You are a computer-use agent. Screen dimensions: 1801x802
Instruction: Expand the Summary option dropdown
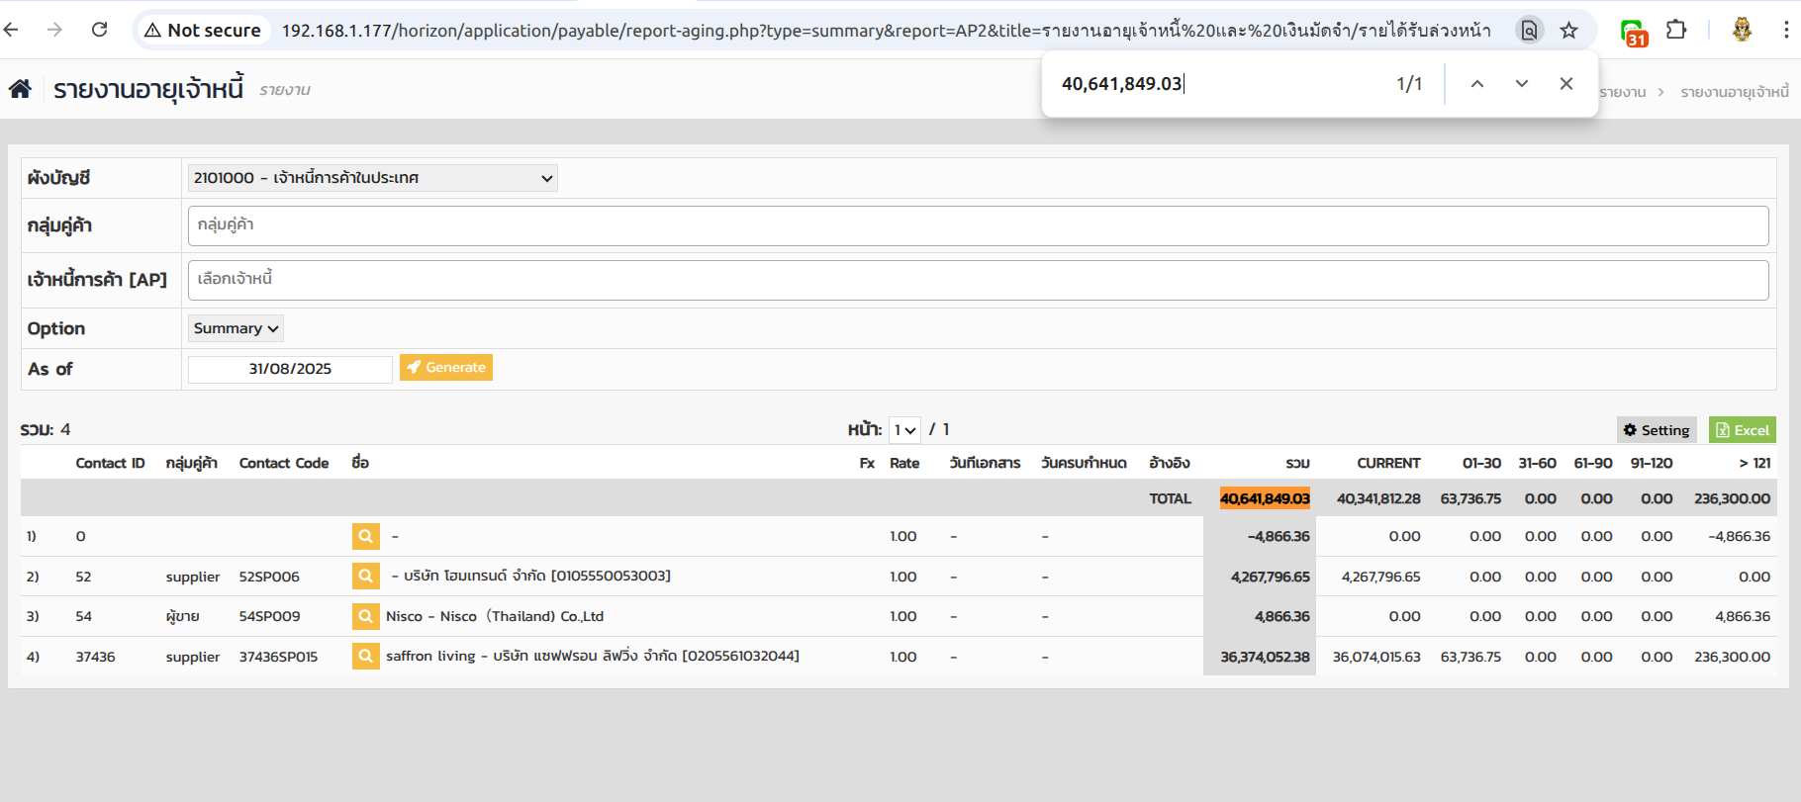pyautogui.click(x=236, y=328)
